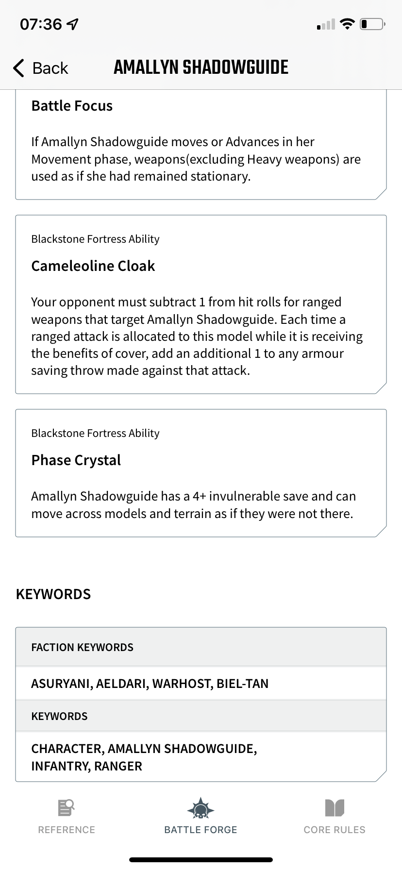Tap the Wi-Fi indicator icon

click(x=347, y=23)
